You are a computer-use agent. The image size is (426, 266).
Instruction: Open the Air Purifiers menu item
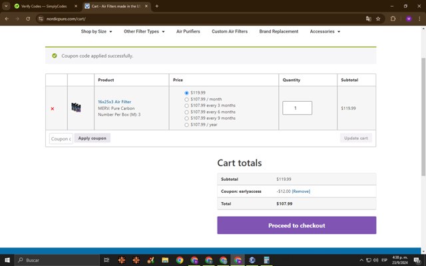click(x=188, y=31)
